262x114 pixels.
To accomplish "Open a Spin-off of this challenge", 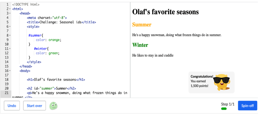I will (247, 106).
